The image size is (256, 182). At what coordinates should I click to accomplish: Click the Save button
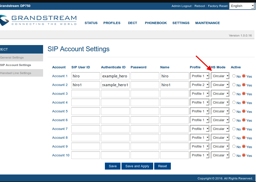(x=113, y=166)
